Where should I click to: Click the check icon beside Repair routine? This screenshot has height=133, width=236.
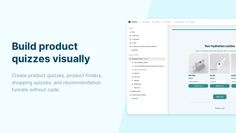pos(130,91)
